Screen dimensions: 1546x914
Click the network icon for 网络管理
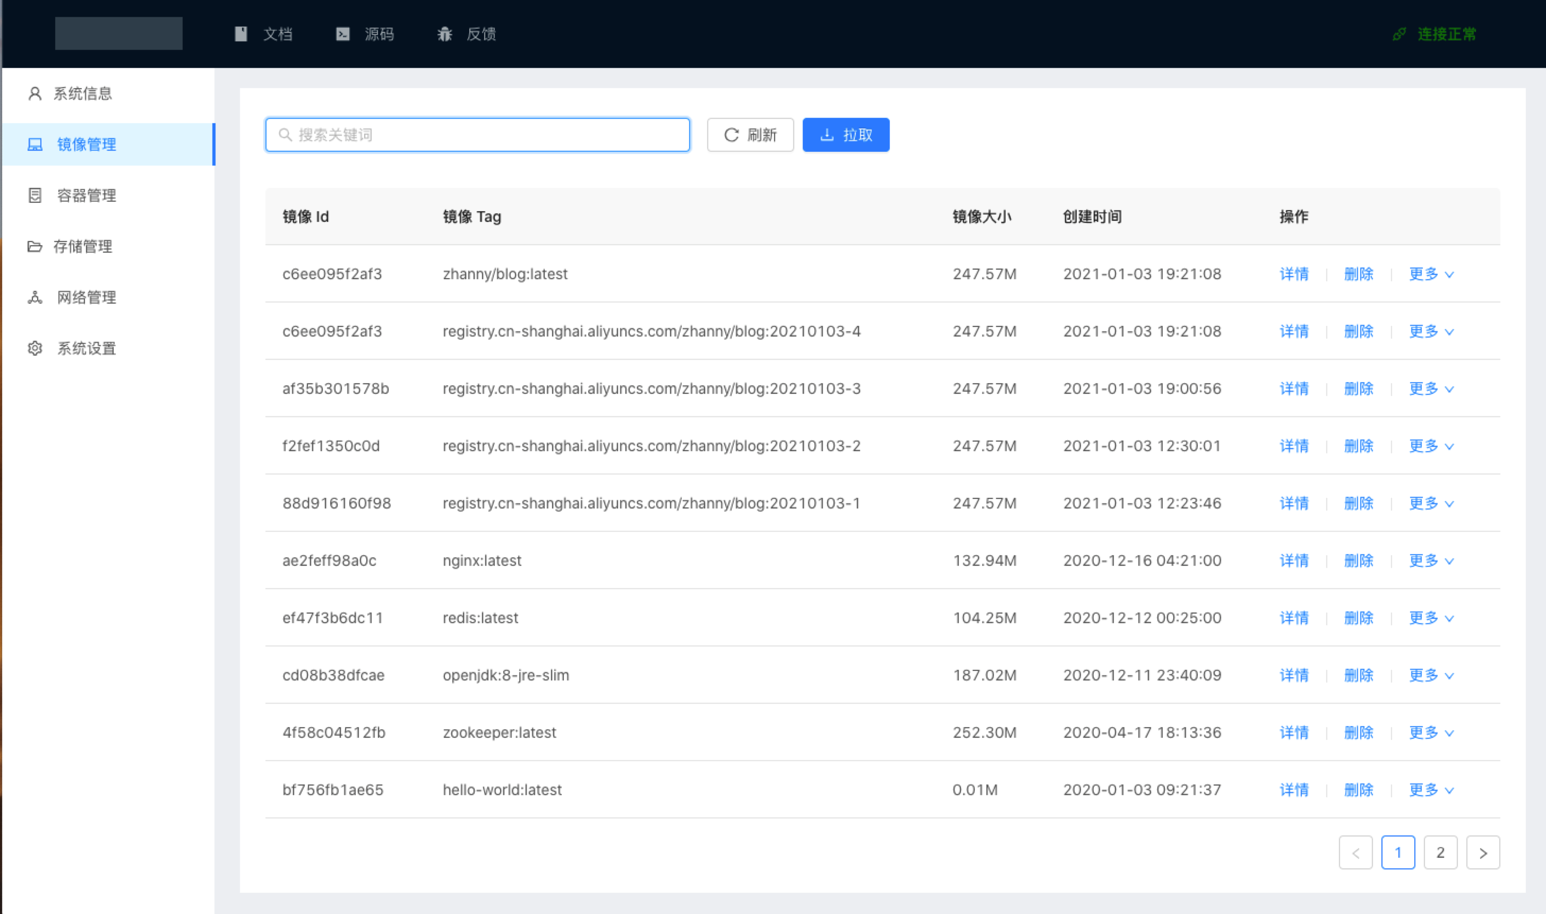35,297
